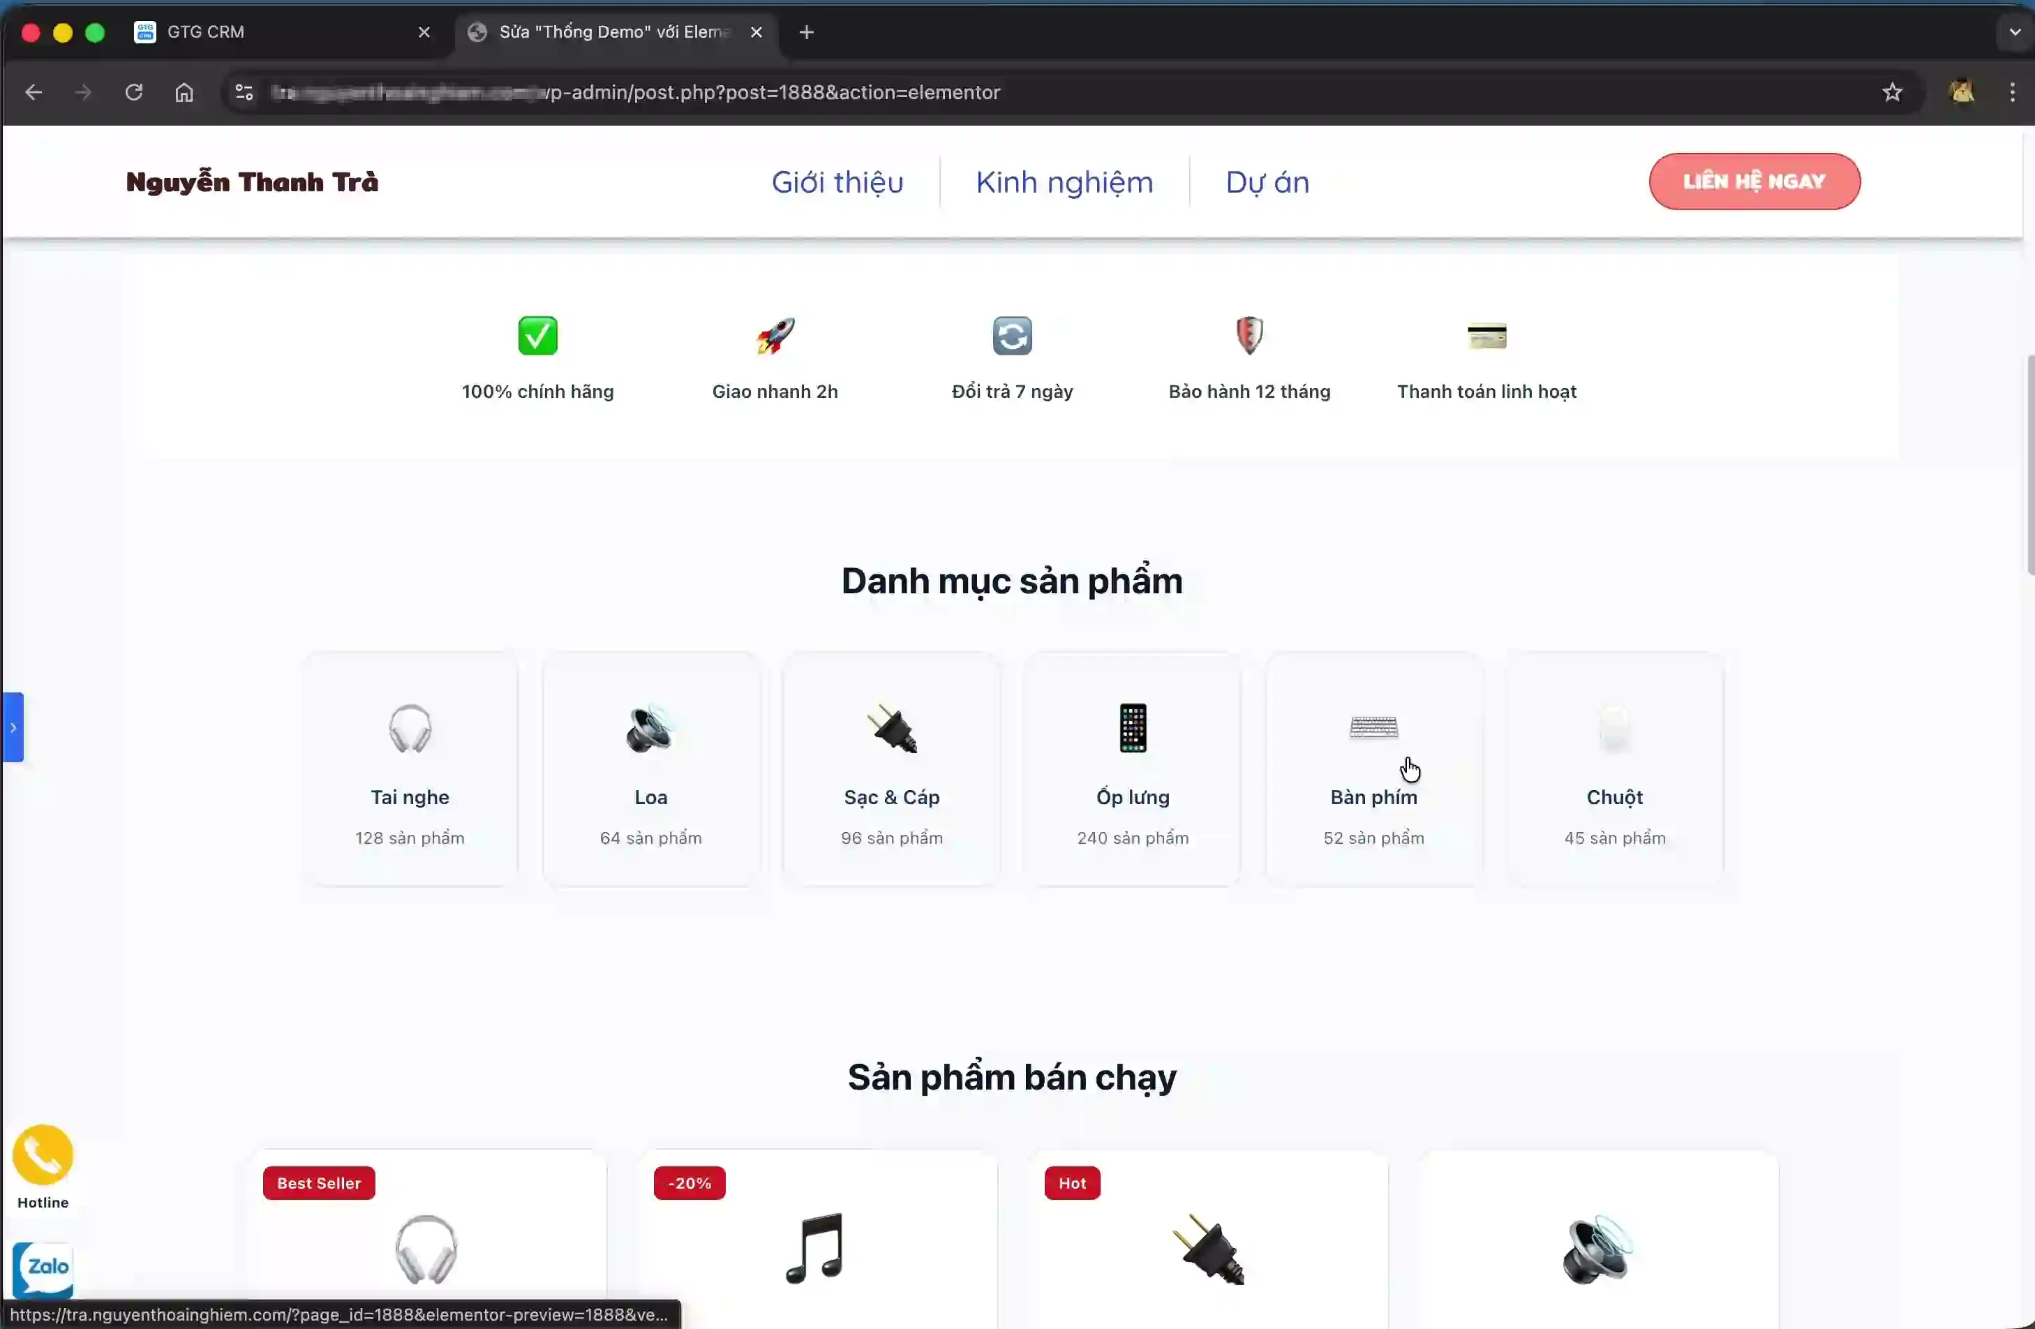The image size is (2035, 1329).
Task: Open the site information controls in address bar
Action: point(244,92)
